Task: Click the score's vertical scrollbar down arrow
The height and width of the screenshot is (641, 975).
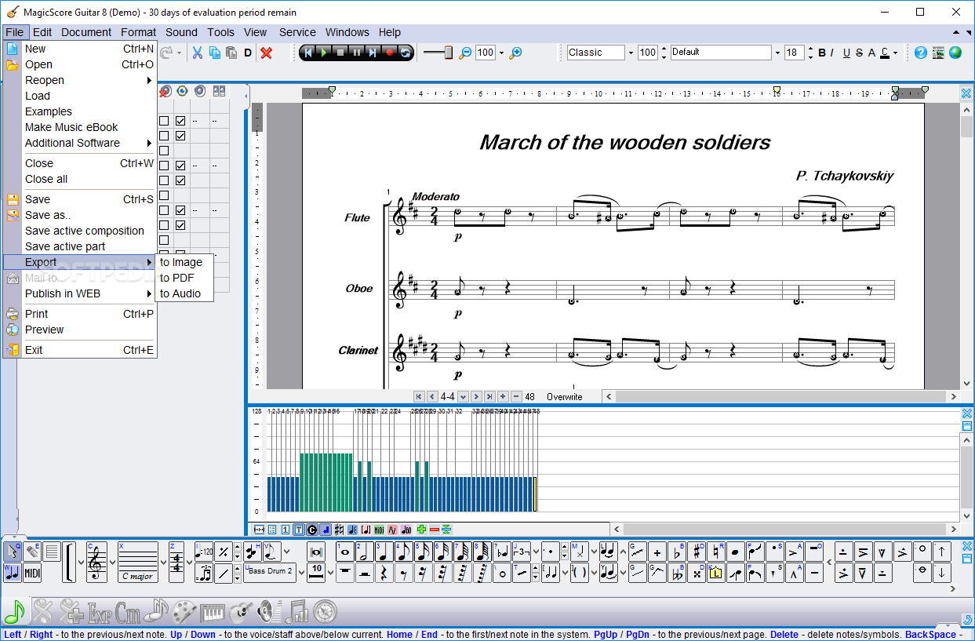Action: [x=966, y=384]
